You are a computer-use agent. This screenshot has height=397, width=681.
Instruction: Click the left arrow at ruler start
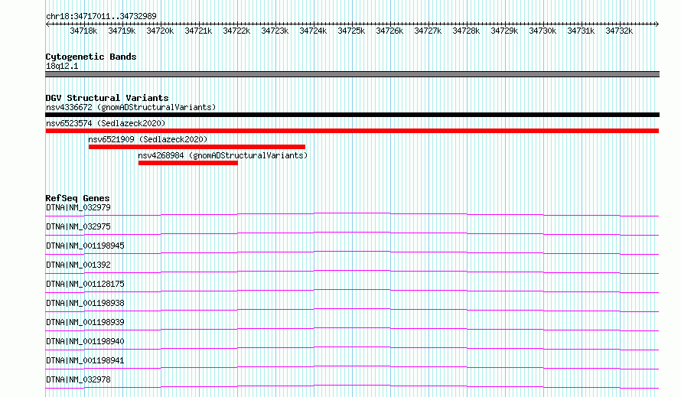[47, 24]
